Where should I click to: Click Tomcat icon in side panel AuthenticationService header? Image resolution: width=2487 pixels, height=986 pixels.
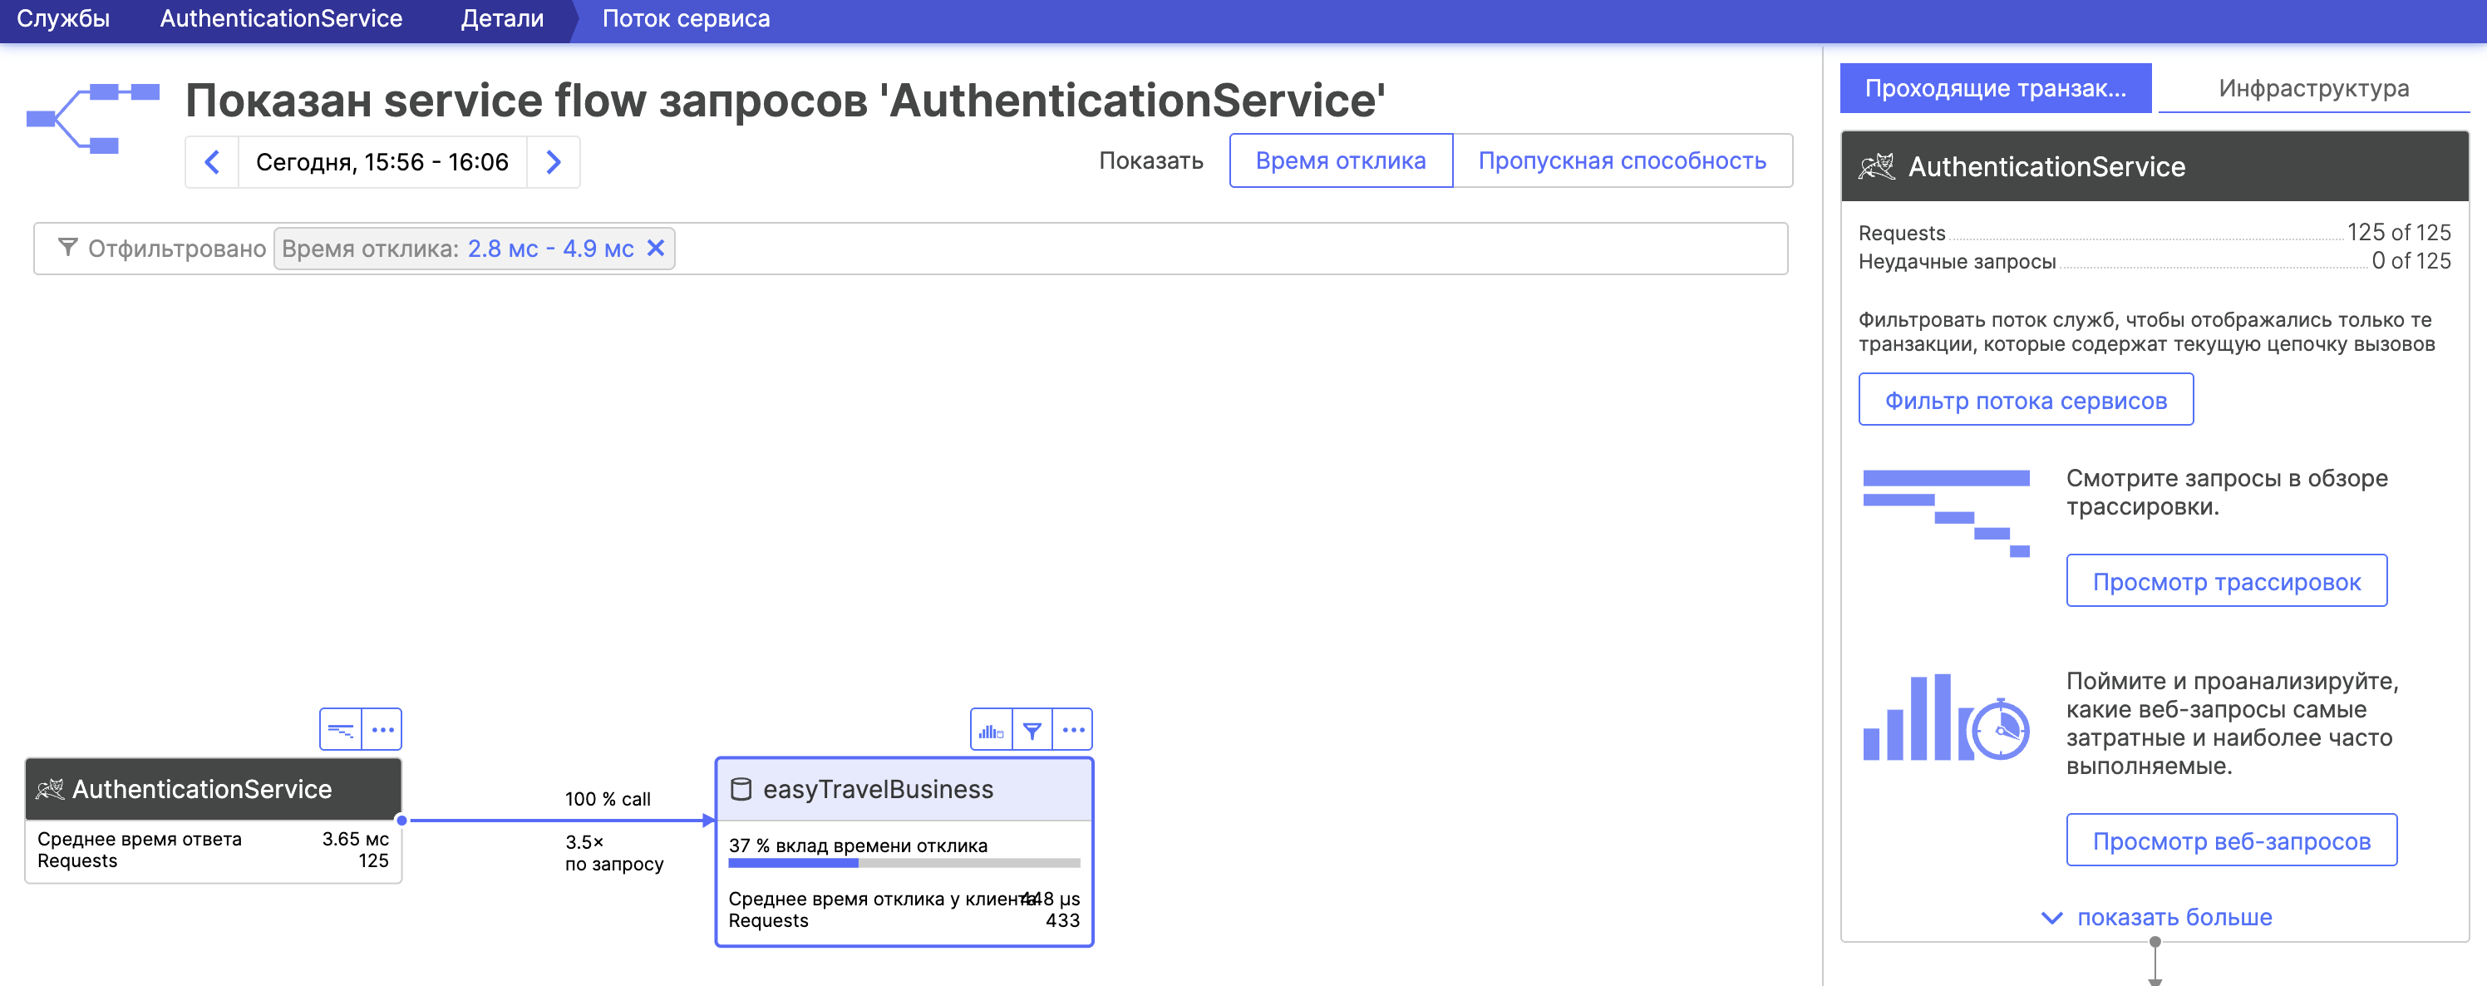[1877, 166]
